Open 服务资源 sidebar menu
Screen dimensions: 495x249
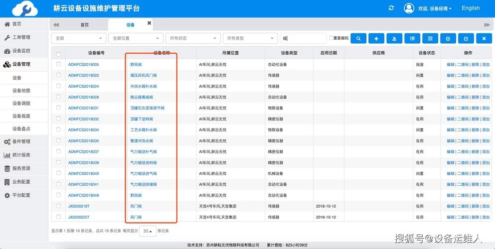pyautogui.click(x=24, y=168)
